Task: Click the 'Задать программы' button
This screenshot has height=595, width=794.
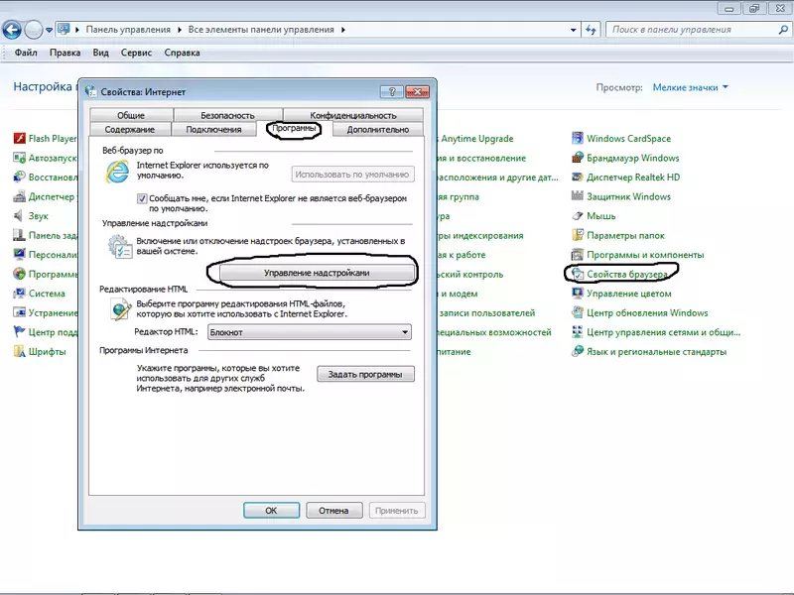Action: point(365,374)
